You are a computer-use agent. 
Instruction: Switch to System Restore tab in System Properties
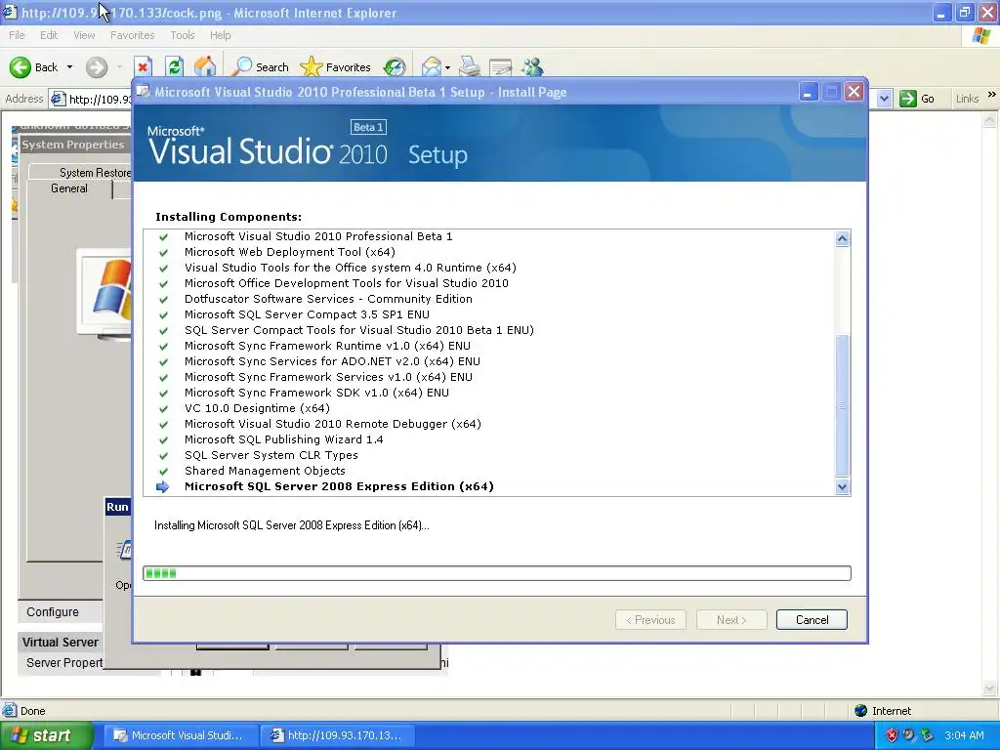pos(95,173)
